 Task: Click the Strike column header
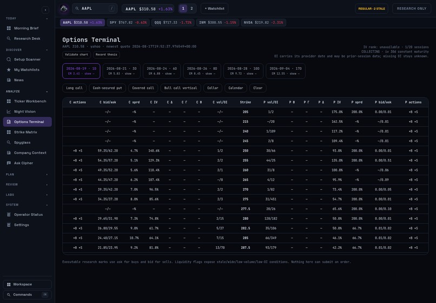coord(246,102)
